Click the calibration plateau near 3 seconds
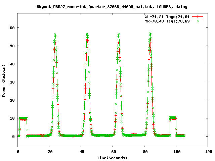 23,118
